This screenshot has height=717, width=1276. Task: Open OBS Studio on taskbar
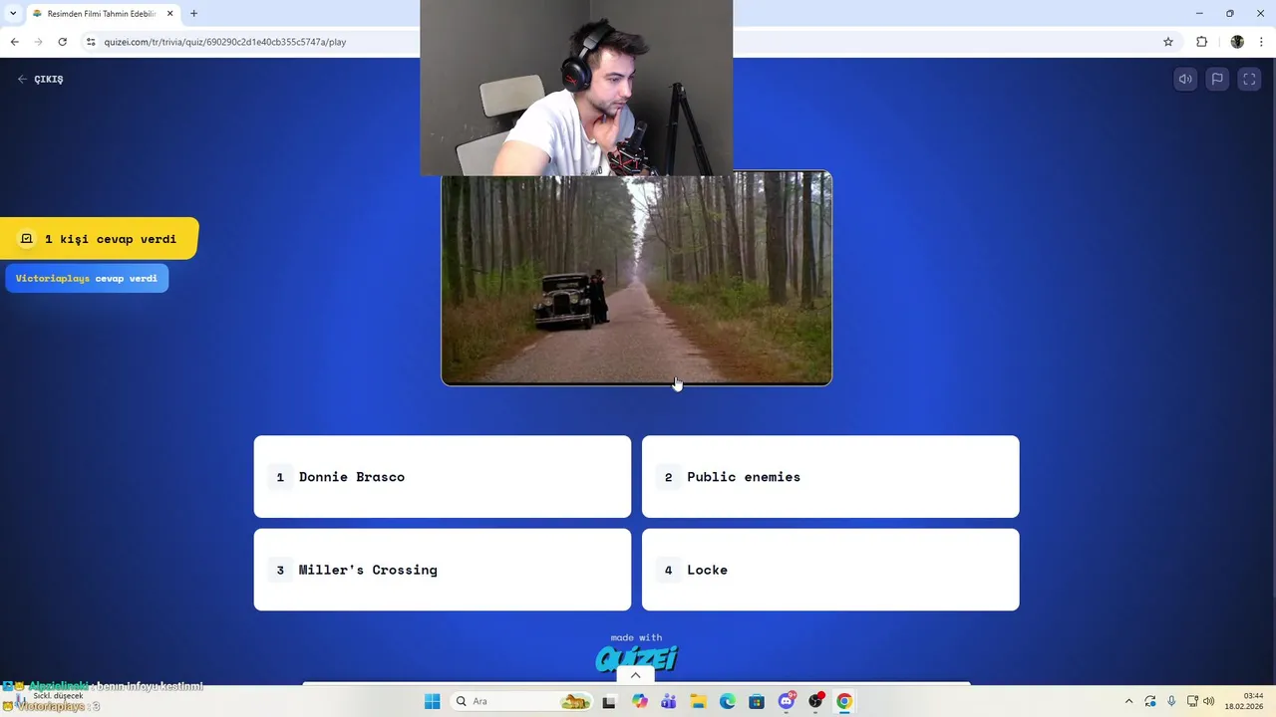point(815,701)
